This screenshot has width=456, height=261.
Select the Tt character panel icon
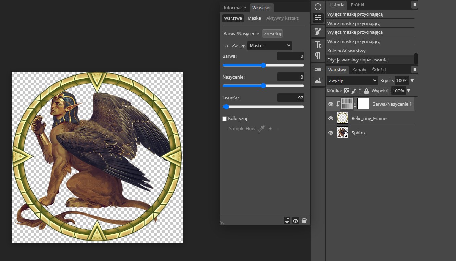pos(318,44)
